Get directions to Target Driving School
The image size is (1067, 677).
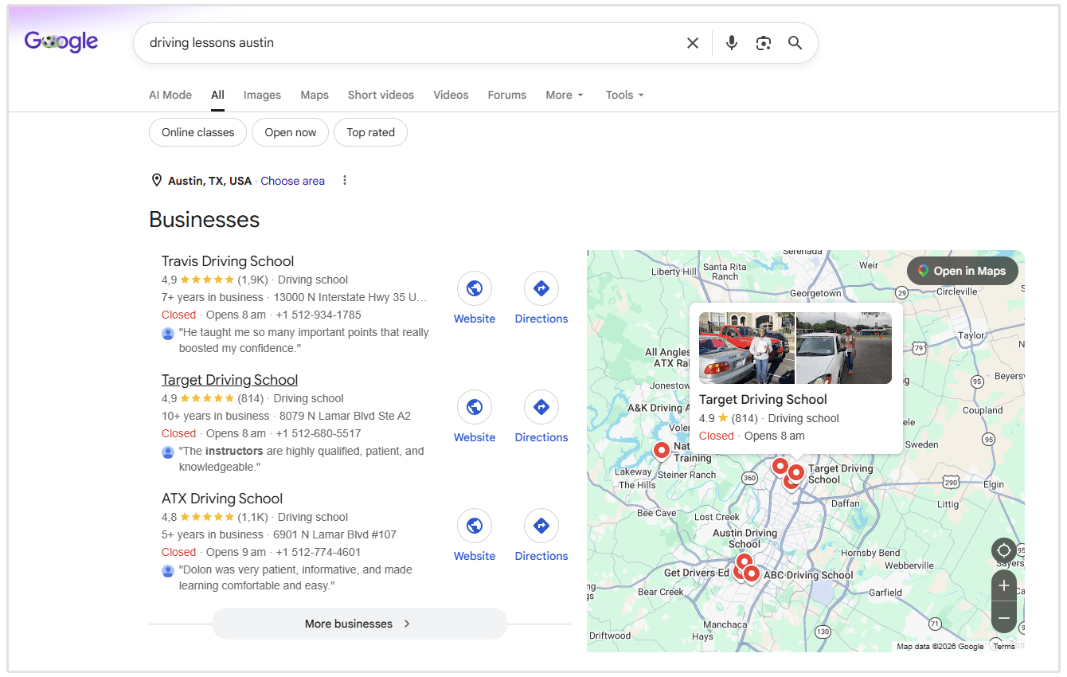(541, 407)
